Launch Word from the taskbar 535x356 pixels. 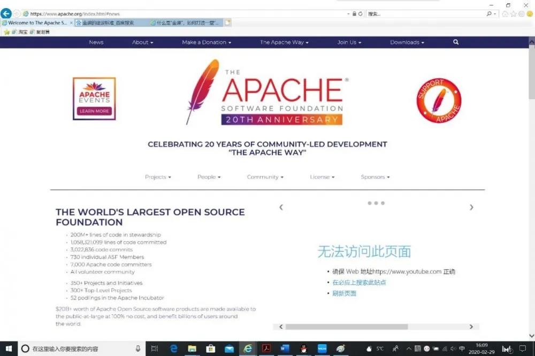[x=284, y=349]
